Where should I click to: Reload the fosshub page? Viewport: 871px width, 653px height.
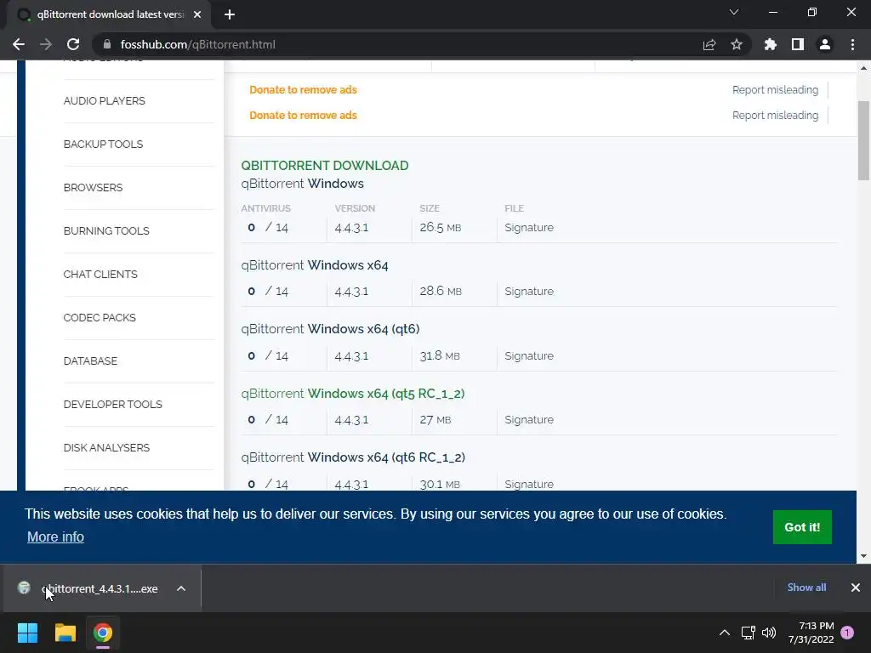pos(73,44)
